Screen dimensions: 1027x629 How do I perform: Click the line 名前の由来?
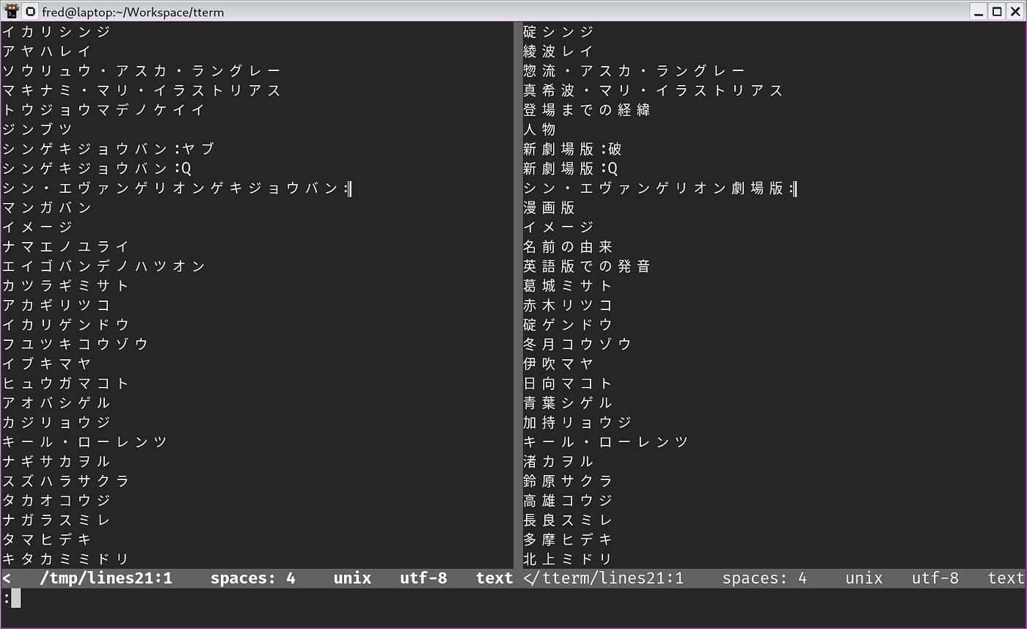568,246
